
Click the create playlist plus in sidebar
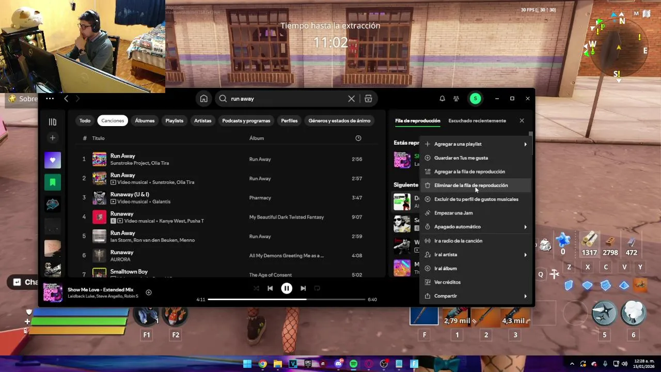click(52, 138)
